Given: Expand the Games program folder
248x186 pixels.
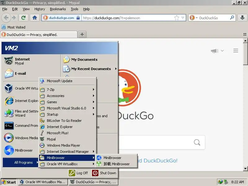Looking at the screenshot, I should click(x=68, y=102).
